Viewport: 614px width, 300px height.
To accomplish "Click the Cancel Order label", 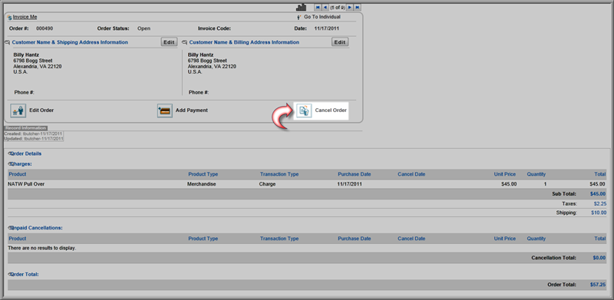I will coord(331,110).
